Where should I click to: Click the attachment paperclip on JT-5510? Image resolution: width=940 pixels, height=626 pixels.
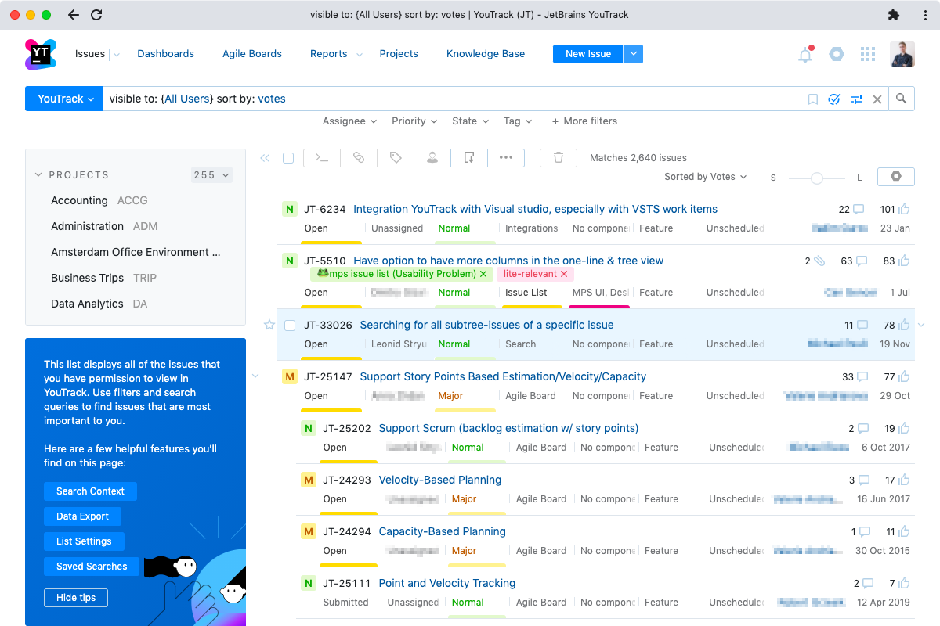pos(819,261)
